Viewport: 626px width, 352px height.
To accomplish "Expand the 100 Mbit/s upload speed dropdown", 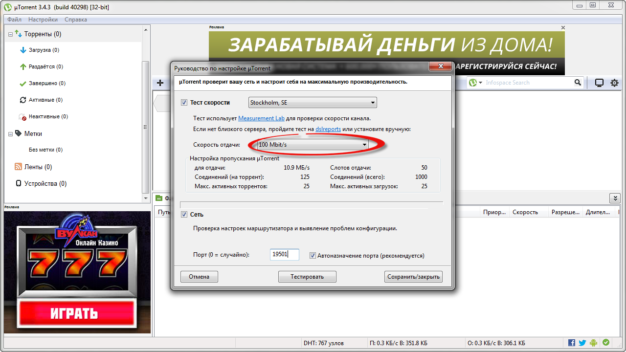I will [x=313, y=145].
